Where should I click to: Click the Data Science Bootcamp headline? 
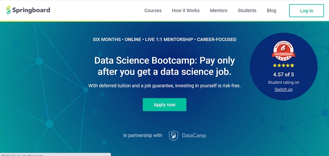[x=164, y=66]
